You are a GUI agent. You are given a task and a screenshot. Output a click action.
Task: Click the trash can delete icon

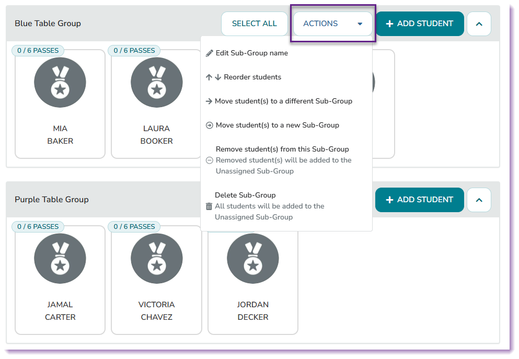(209, 206)
